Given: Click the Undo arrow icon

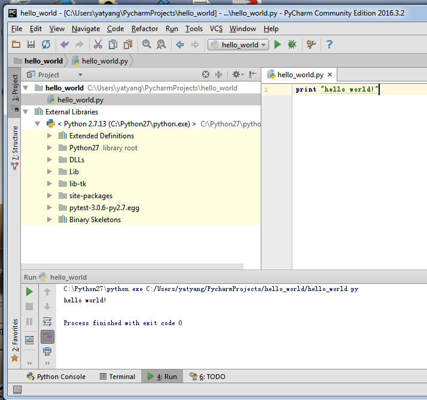Looking at the screenshot, I should pos(65,44).
